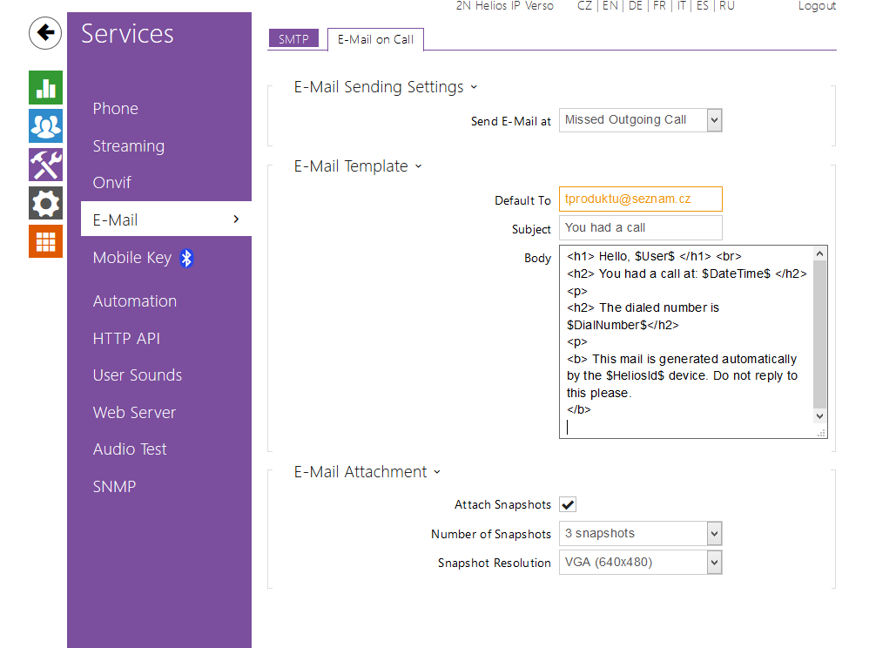
Task: Open the orange grid Services icon
Action: (45, 241)
